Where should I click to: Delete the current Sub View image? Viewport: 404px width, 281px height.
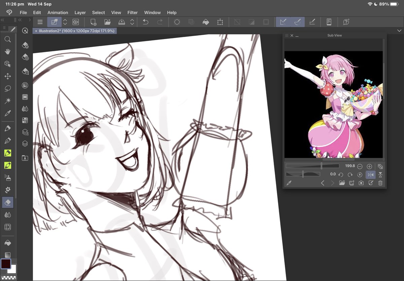[x=380, y=183]
